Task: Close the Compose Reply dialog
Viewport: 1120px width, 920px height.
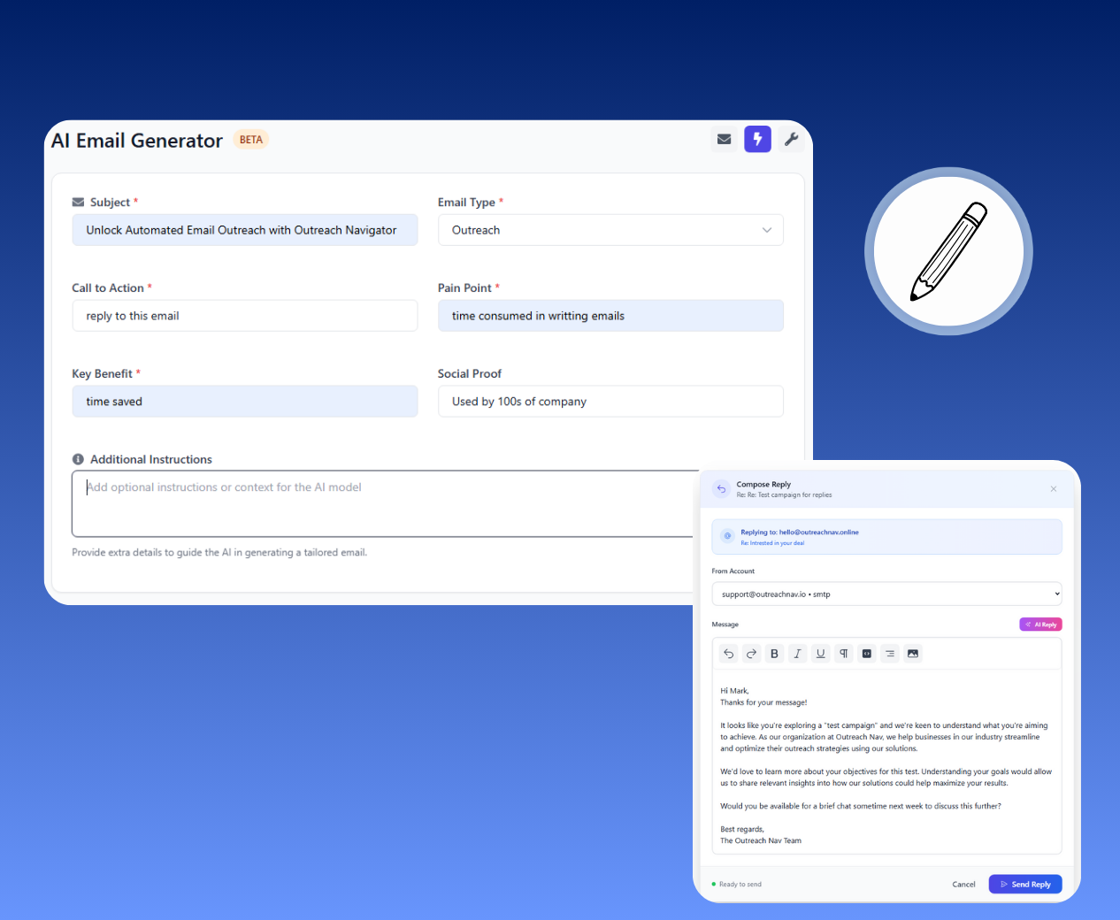Action: click(1054, 488)
